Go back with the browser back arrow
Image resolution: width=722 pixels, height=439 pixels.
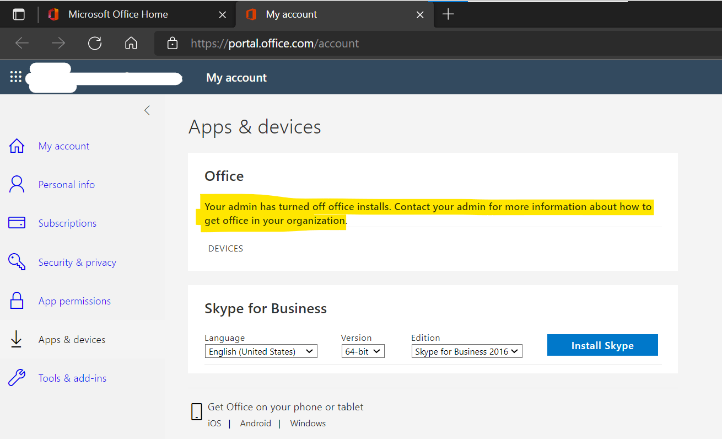22,43
